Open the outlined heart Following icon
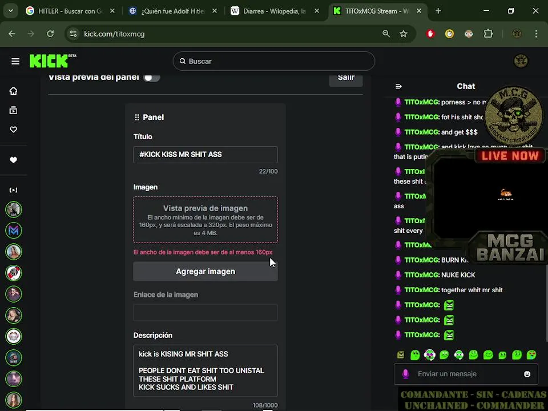This screenshot has width=548, height=411. [13, 130]
